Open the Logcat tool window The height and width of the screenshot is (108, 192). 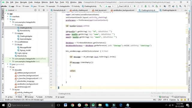coord(60,97)
